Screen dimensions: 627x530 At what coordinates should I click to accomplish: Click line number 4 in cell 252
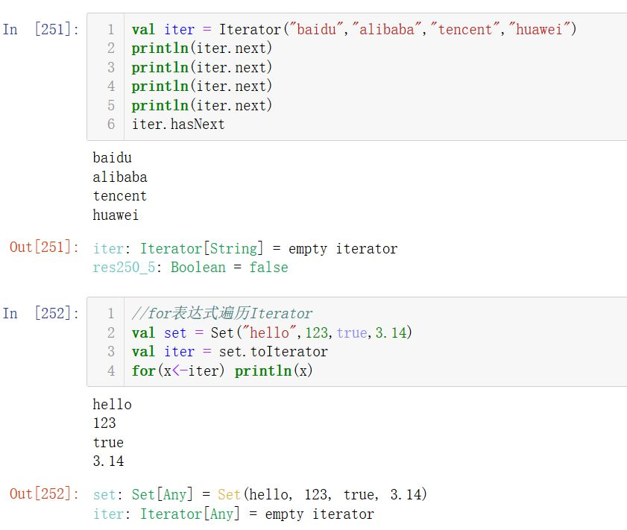point(110,370)
